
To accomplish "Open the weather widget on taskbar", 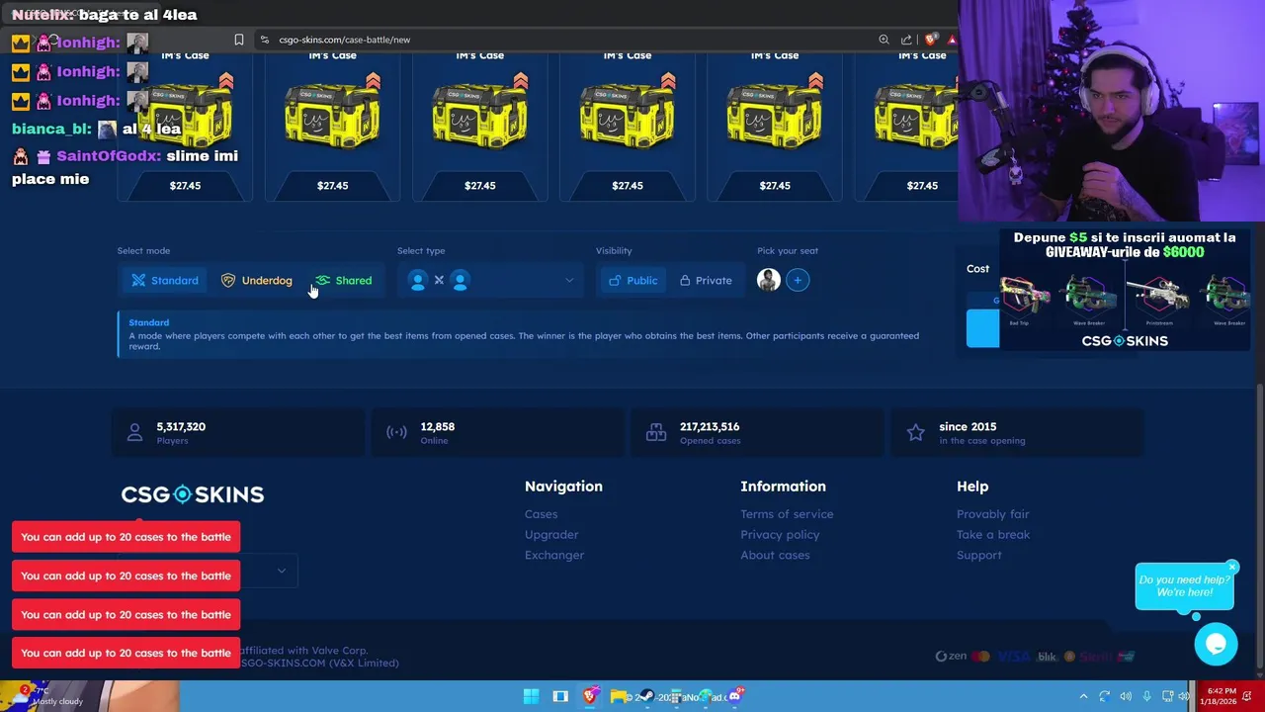I will 46,696.
